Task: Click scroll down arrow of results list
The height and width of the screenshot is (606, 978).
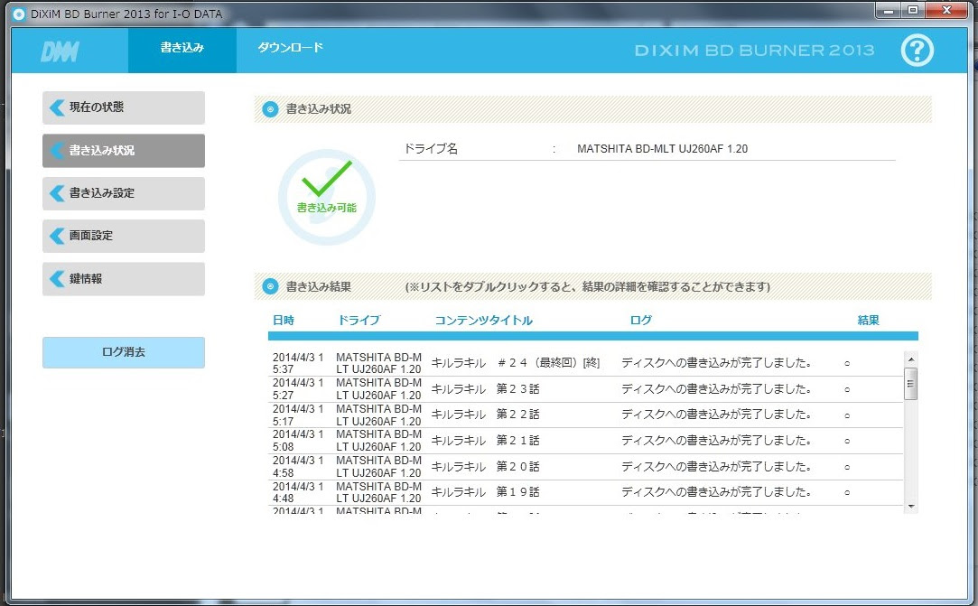Action: 911,506
